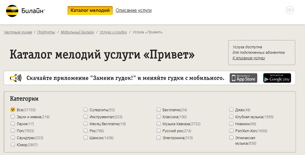Open the Google Play download badge
Image resolution: width=305 pixels, height=155 pixels.
(277, 78)
